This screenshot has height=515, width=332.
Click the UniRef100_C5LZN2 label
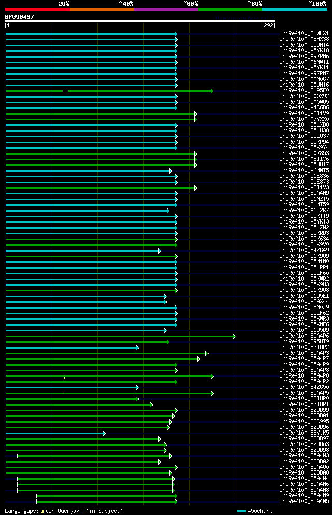click(x=304, y=228)
